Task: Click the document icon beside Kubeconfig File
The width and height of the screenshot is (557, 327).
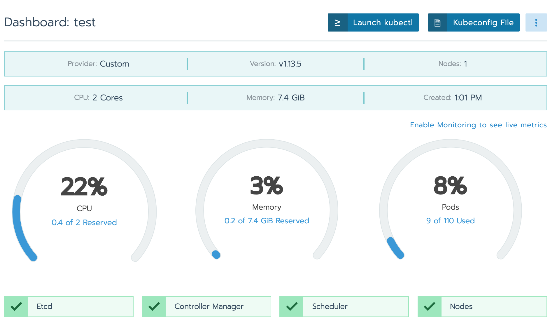Action: 437,22
